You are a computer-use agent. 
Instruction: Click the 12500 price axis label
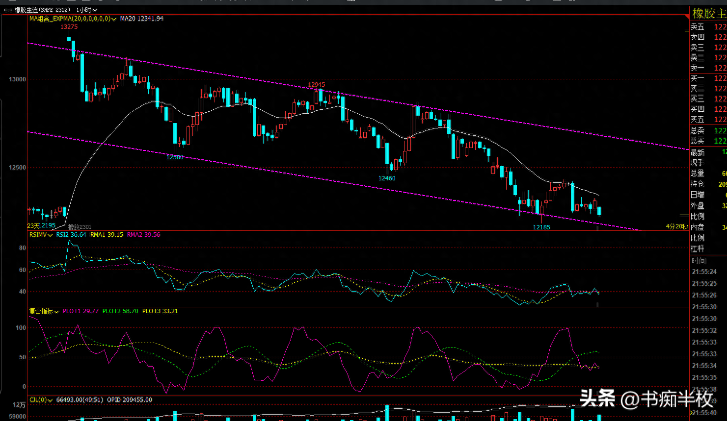[17, 168]
